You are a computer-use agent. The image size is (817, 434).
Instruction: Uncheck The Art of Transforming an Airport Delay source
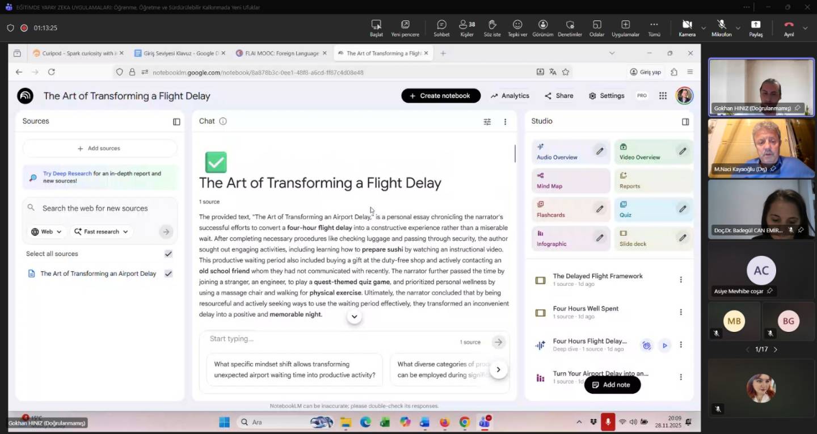[168, 273]
